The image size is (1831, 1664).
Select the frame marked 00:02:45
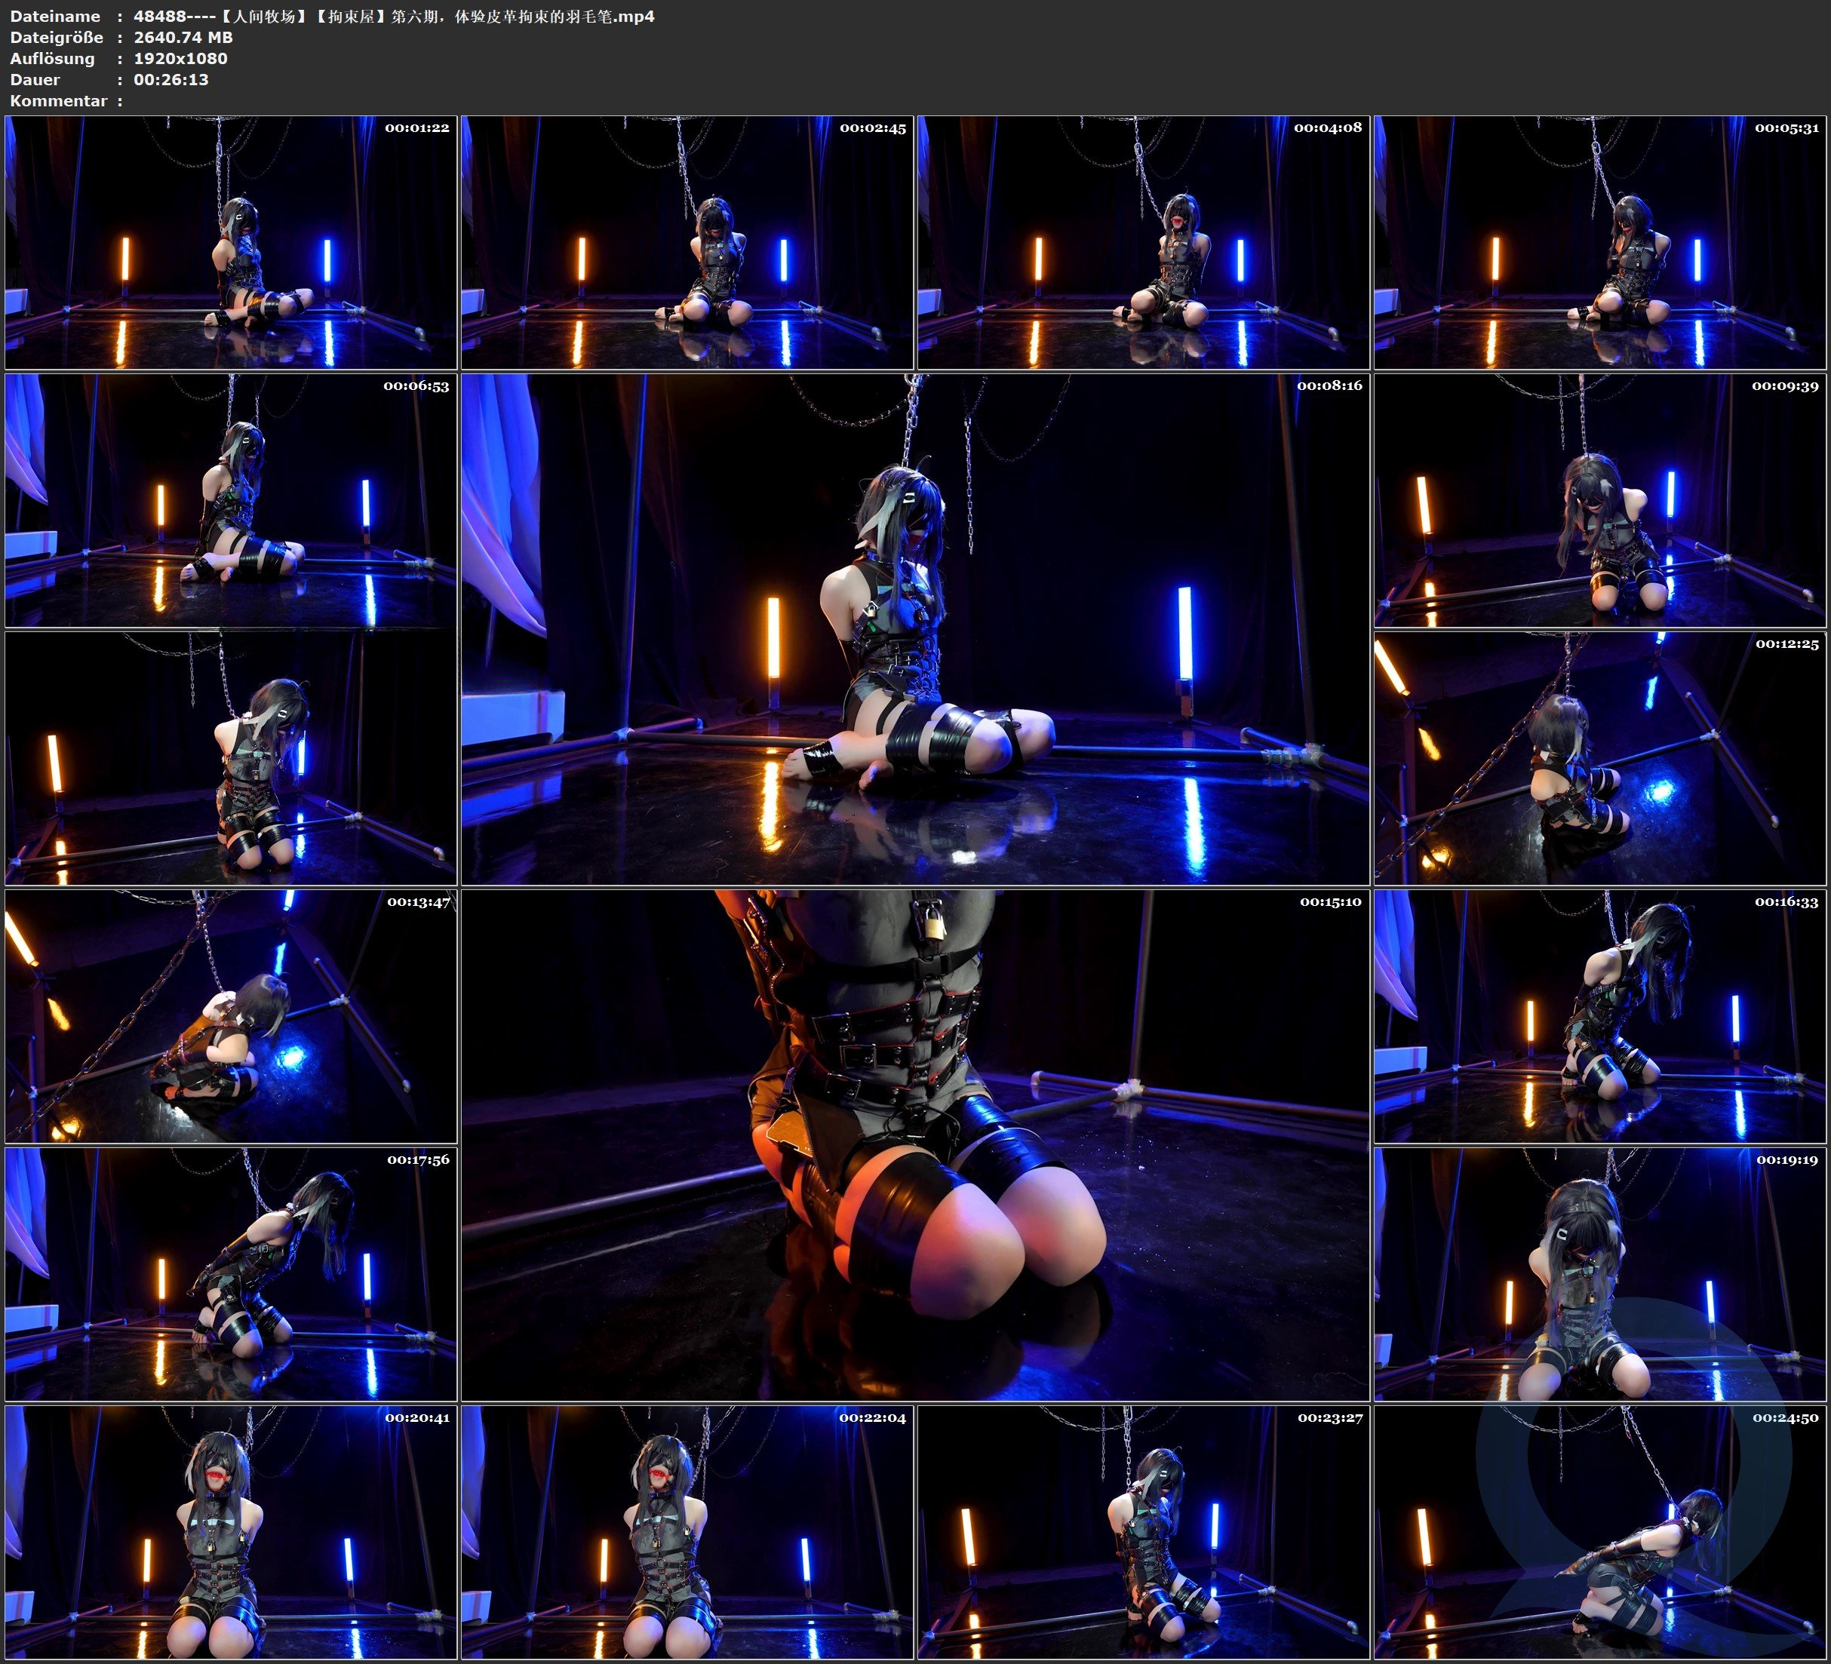coord(687,241)
